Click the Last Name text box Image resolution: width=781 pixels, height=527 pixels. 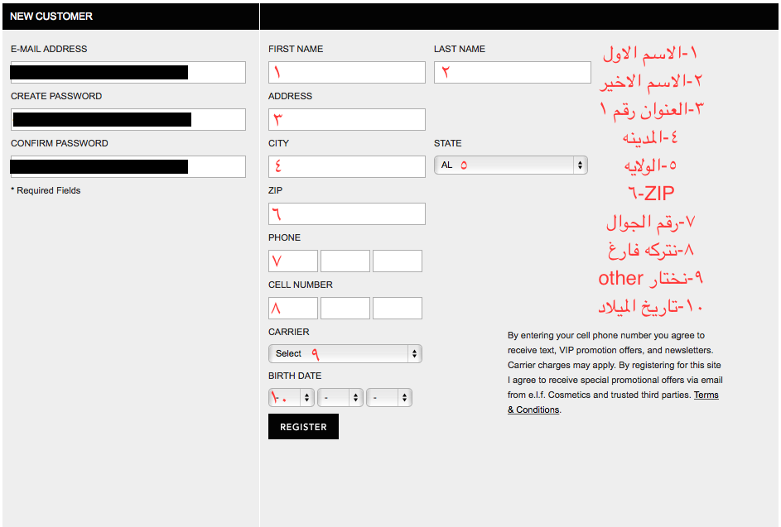(513, 72)
